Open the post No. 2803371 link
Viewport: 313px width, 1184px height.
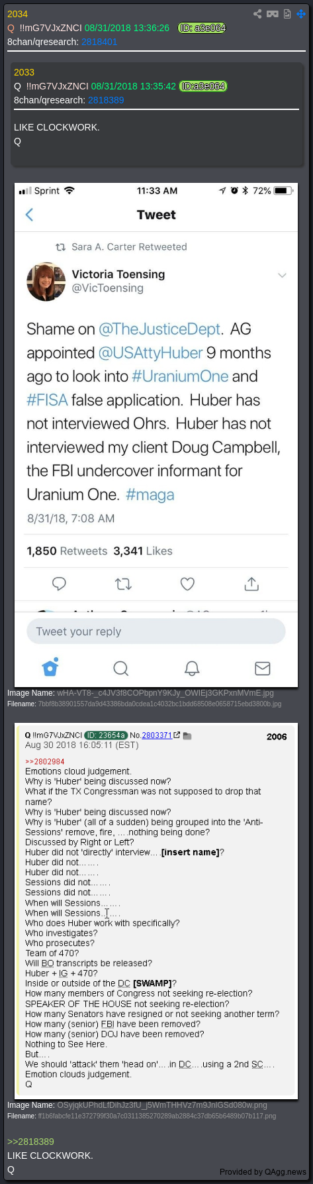157,735
